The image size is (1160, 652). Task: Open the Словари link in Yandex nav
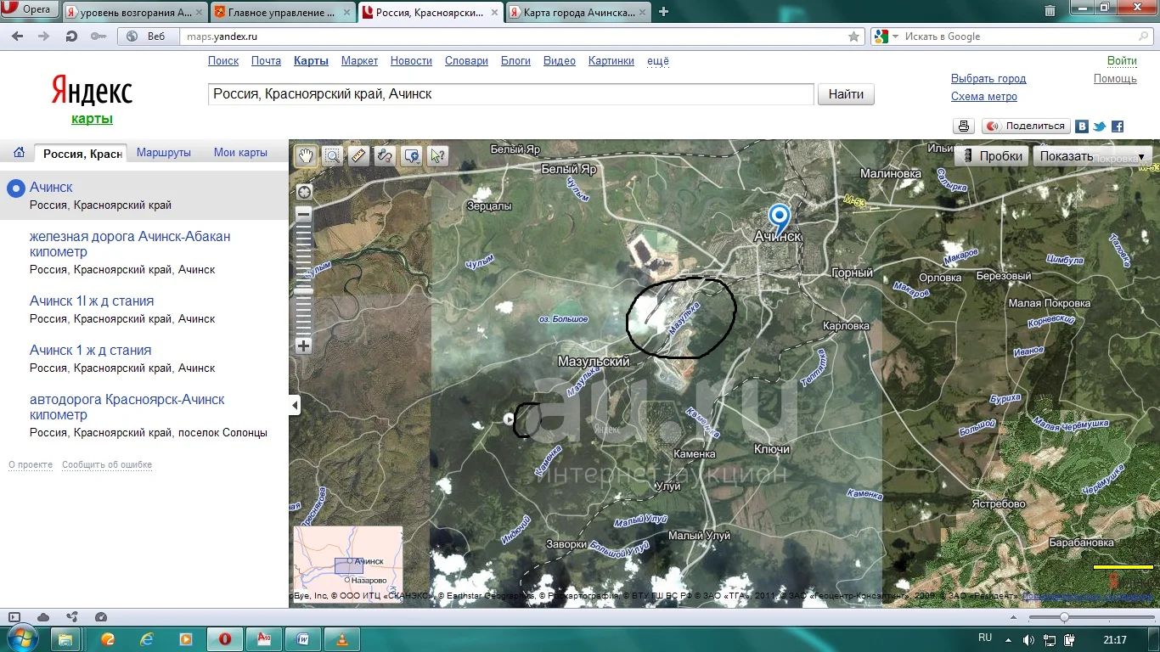point(466,61)
